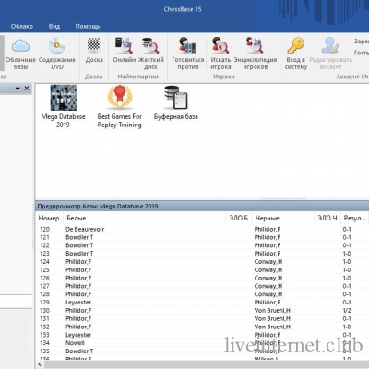
Task: Search games Онлайн
Action: coord(125,51)
